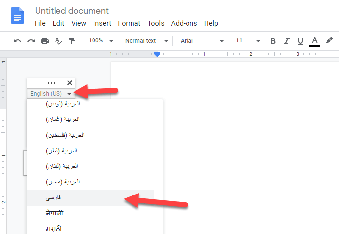Toggle Italic formatting

pyautogui.click(x=287, y=41)
